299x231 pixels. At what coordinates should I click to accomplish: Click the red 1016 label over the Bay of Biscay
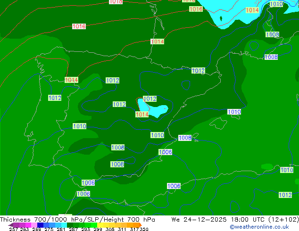click(79, 26)
